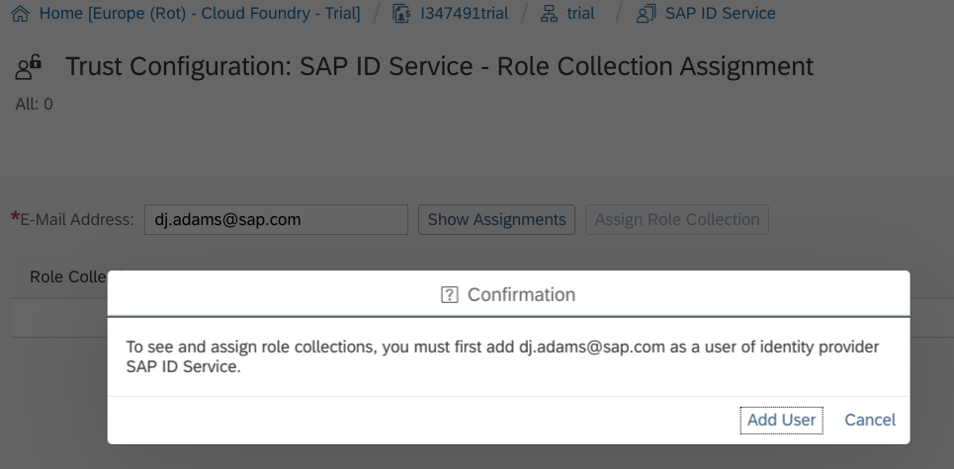Click Assign Role Collection button
The image size is (954, 469).
[677, 219]
